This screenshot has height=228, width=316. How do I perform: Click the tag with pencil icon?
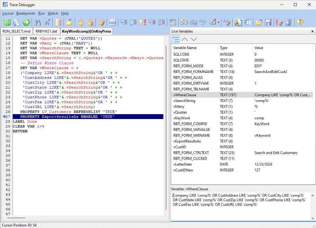pos(213,22)
